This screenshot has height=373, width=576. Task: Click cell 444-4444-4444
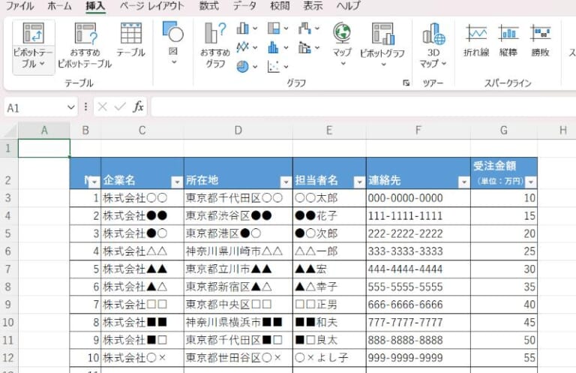tap(418, 269)
